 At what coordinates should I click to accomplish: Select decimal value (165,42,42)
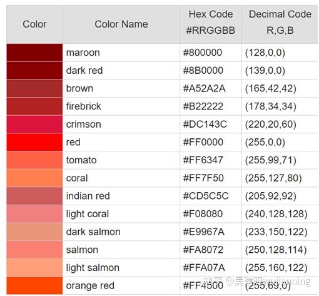pyautogui.click(x=271, y=88)
